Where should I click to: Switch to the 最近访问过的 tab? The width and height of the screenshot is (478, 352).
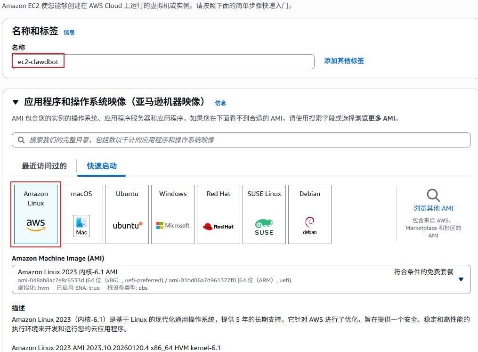tap(44, 166)
